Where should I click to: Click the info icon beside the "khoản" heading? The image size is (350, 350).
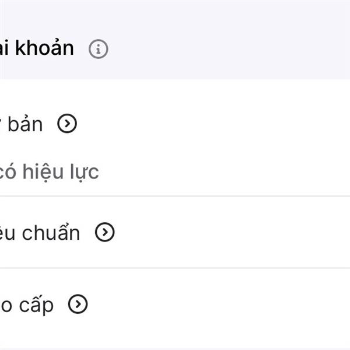click(99, 50)
